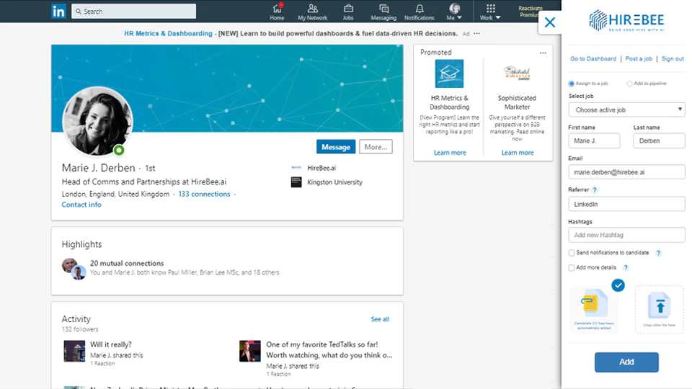Click Marie J. Derben's profile photo
This screenshot has width=692, height=389.
(97, 121)
